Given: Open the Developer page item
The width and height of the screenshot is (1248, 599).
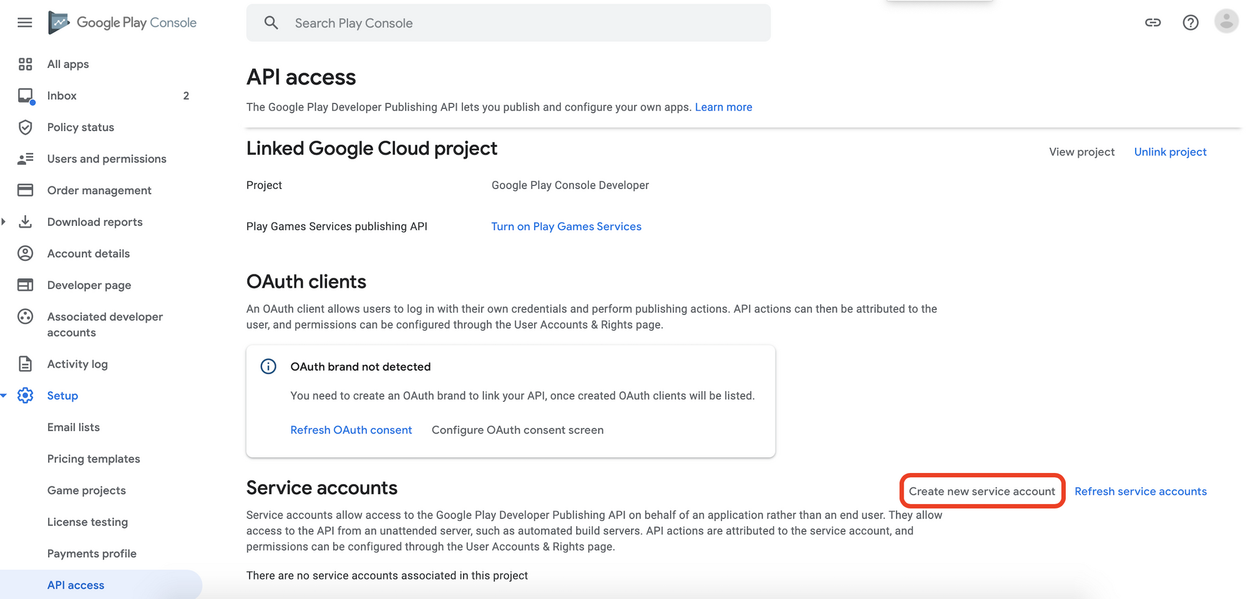Looking at the screenshot, I should point(89,285).
